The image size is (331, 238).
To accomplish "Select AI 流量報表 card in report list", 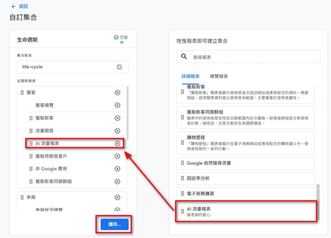I will 246,211.
